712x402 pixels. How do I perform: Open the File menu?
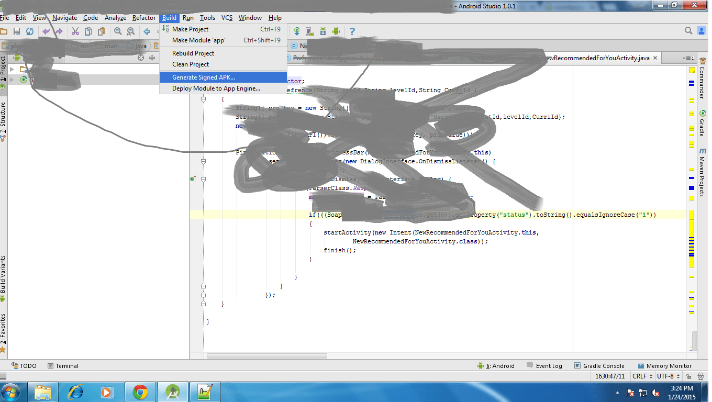[x=4, y=18]
